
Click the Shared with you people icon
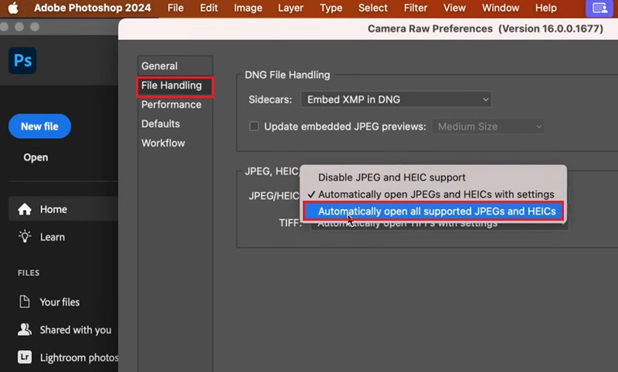(25, 330)
